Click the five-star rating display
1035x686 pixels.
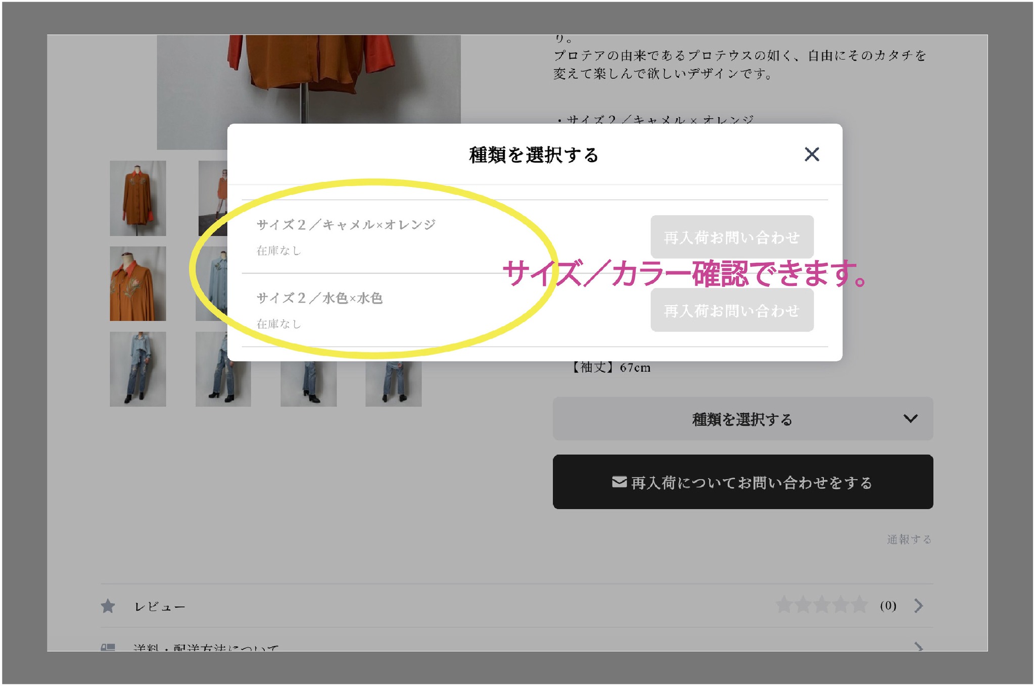822,604
